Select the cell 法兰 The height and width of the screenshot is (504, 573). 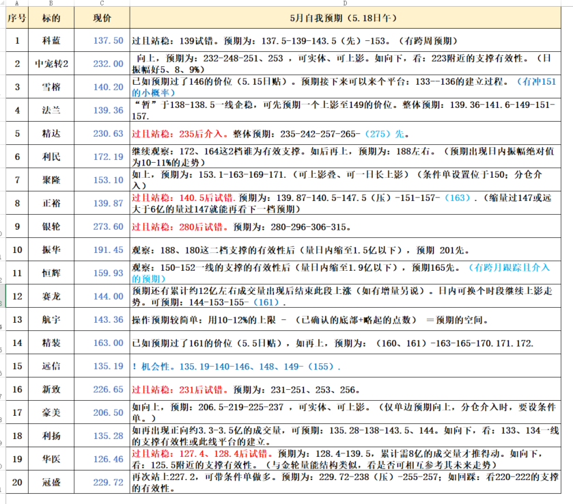coord(51,110)
